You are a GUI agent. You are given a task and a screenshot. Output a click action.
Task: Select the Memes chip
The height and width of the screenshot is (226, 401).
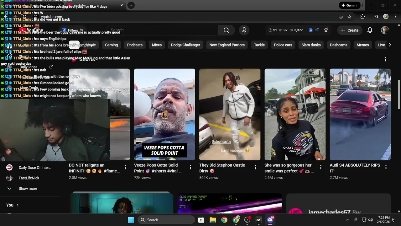(362, 45)
